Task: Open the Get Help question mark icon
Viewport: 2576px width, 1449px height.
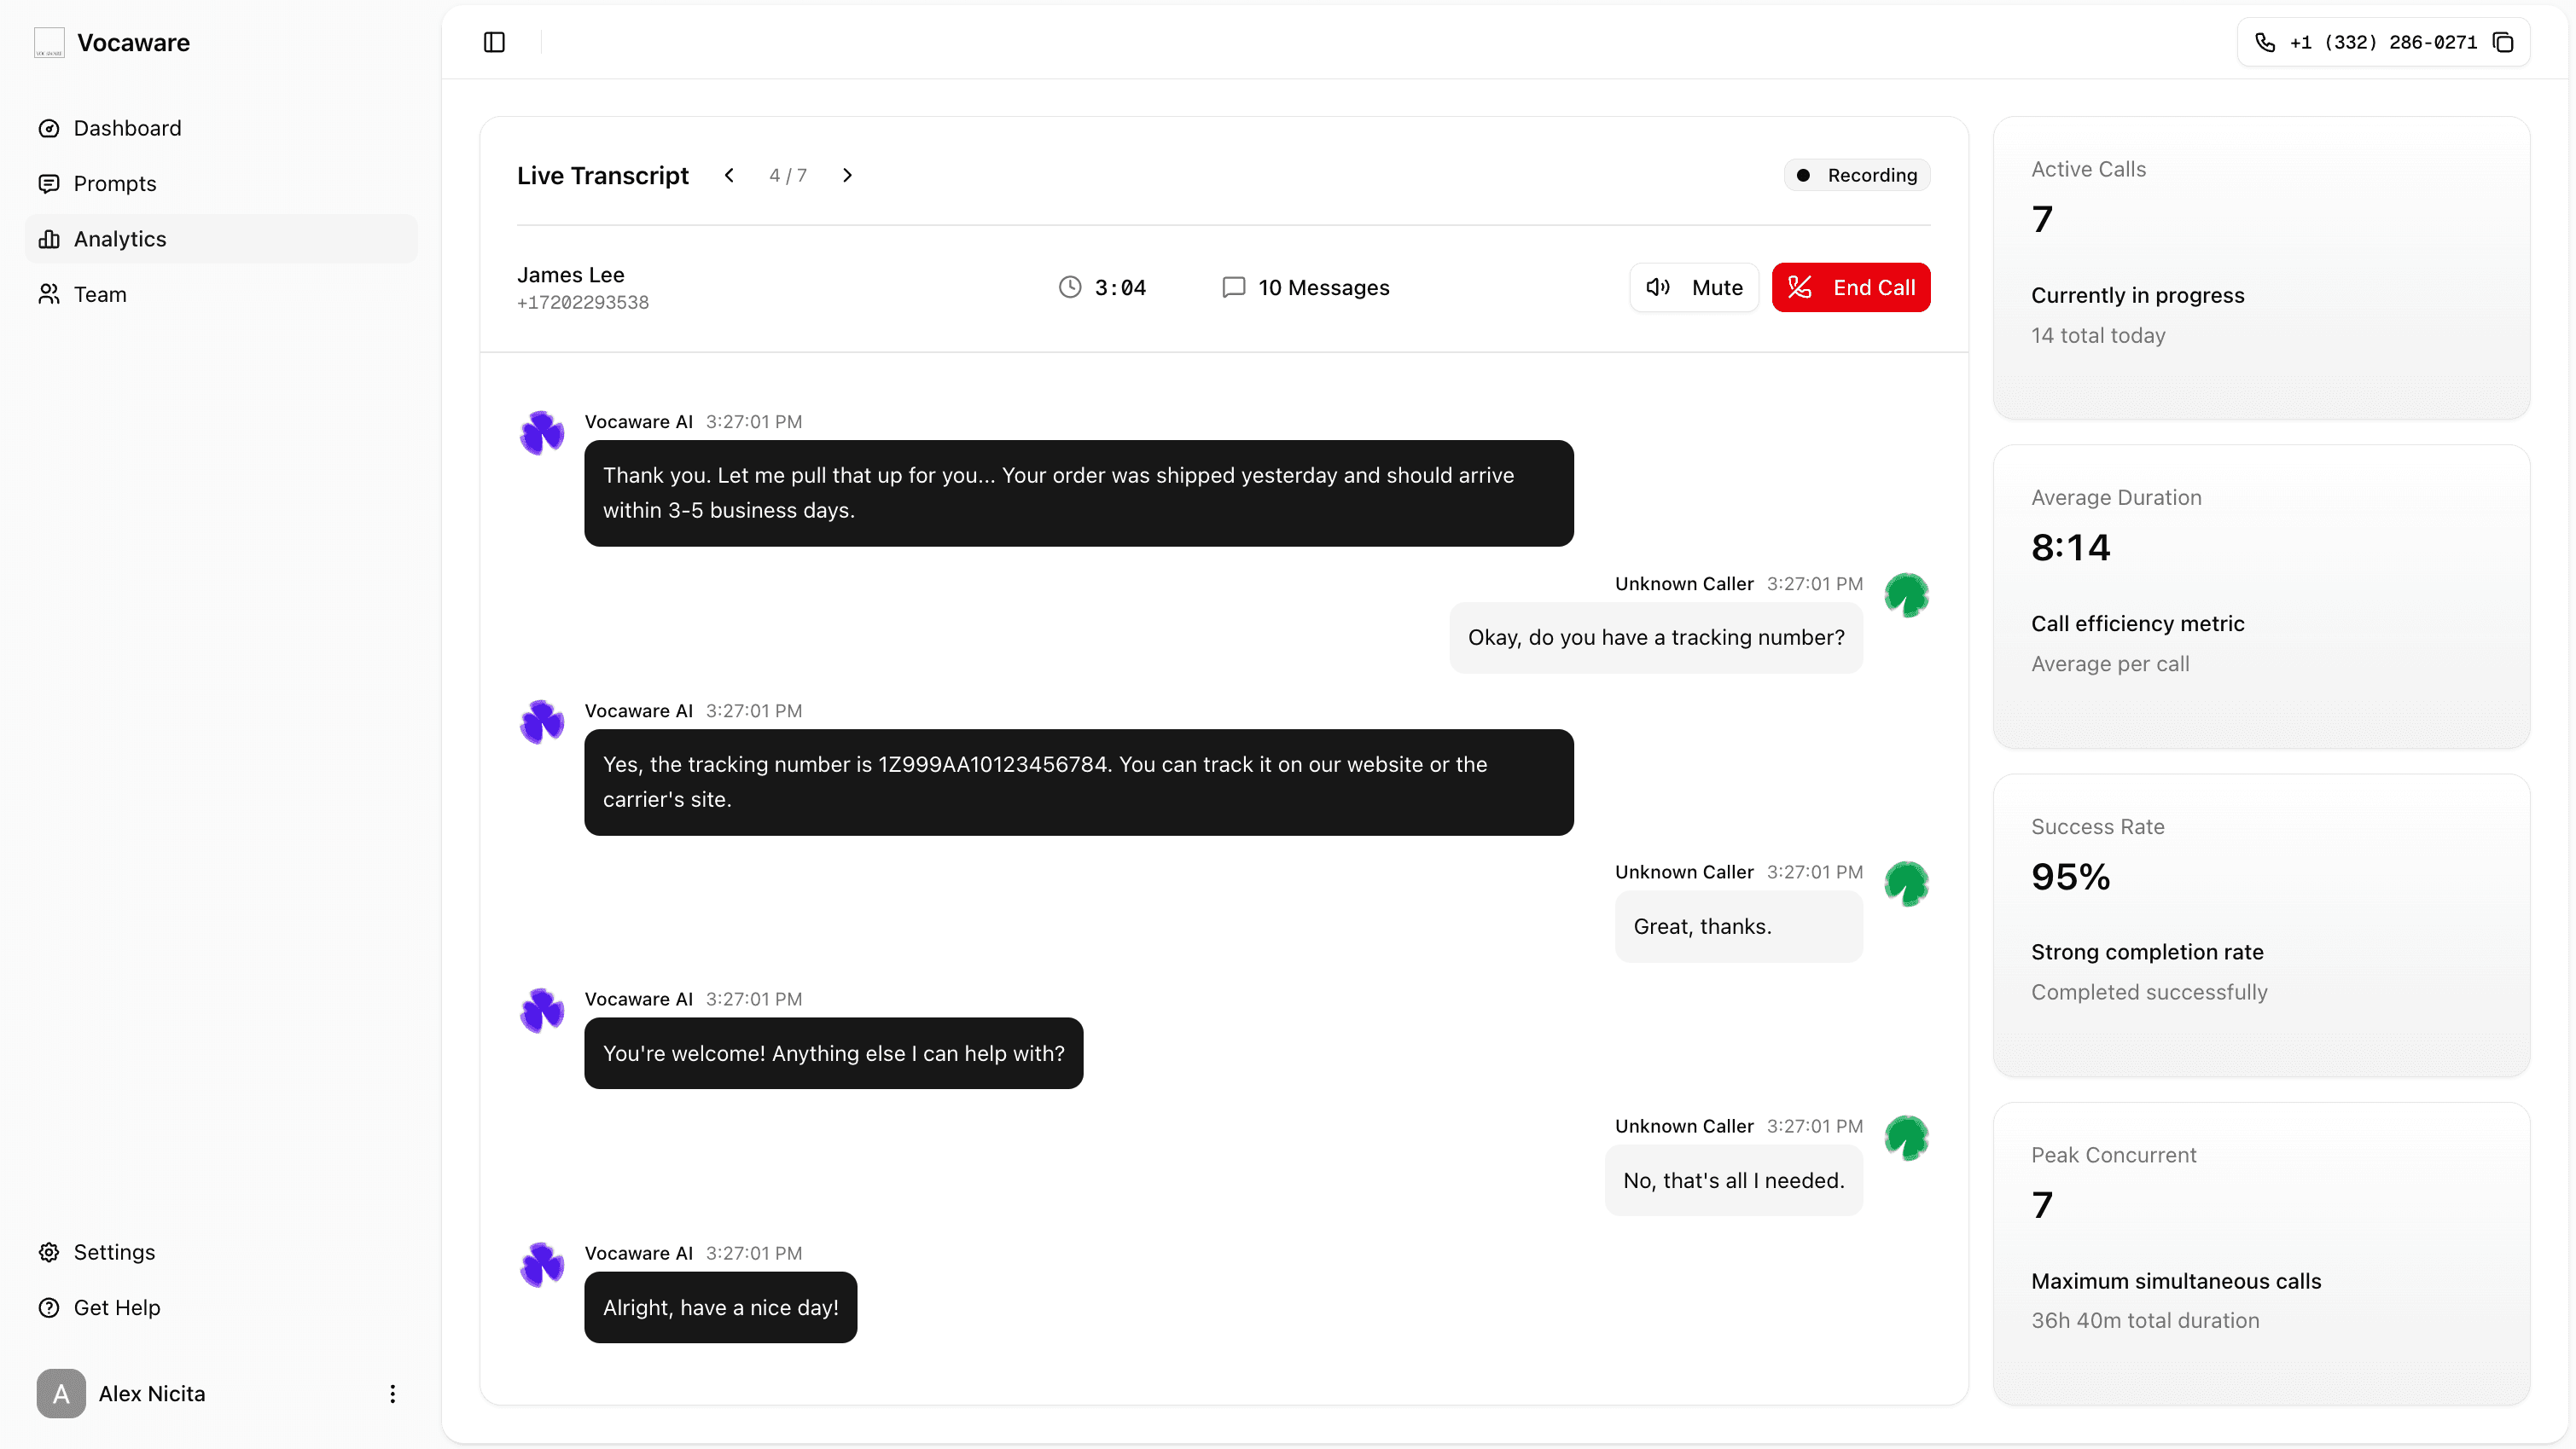Action: point(49,1307)
